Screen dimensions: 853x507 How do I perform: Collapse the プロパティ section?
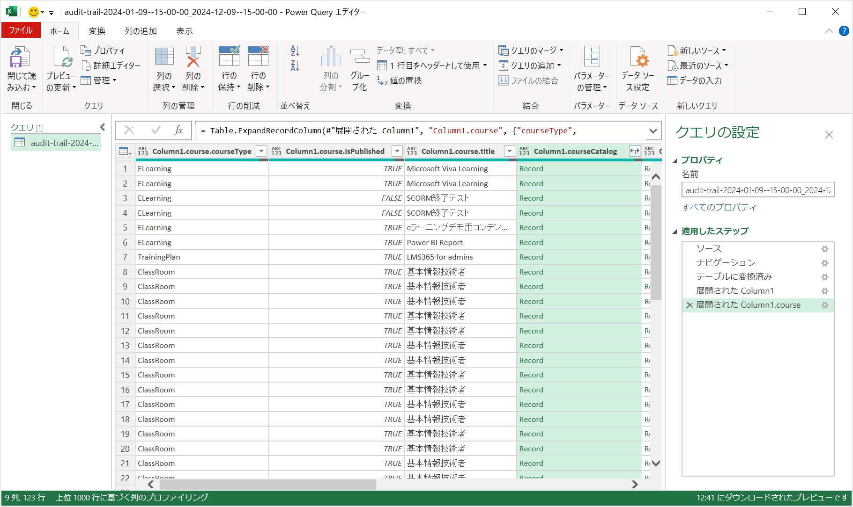point(675,160)
